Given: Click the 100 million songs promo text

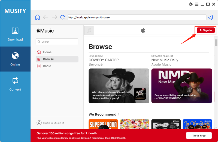Looking at the screenshot, I should tap(67, 133).
